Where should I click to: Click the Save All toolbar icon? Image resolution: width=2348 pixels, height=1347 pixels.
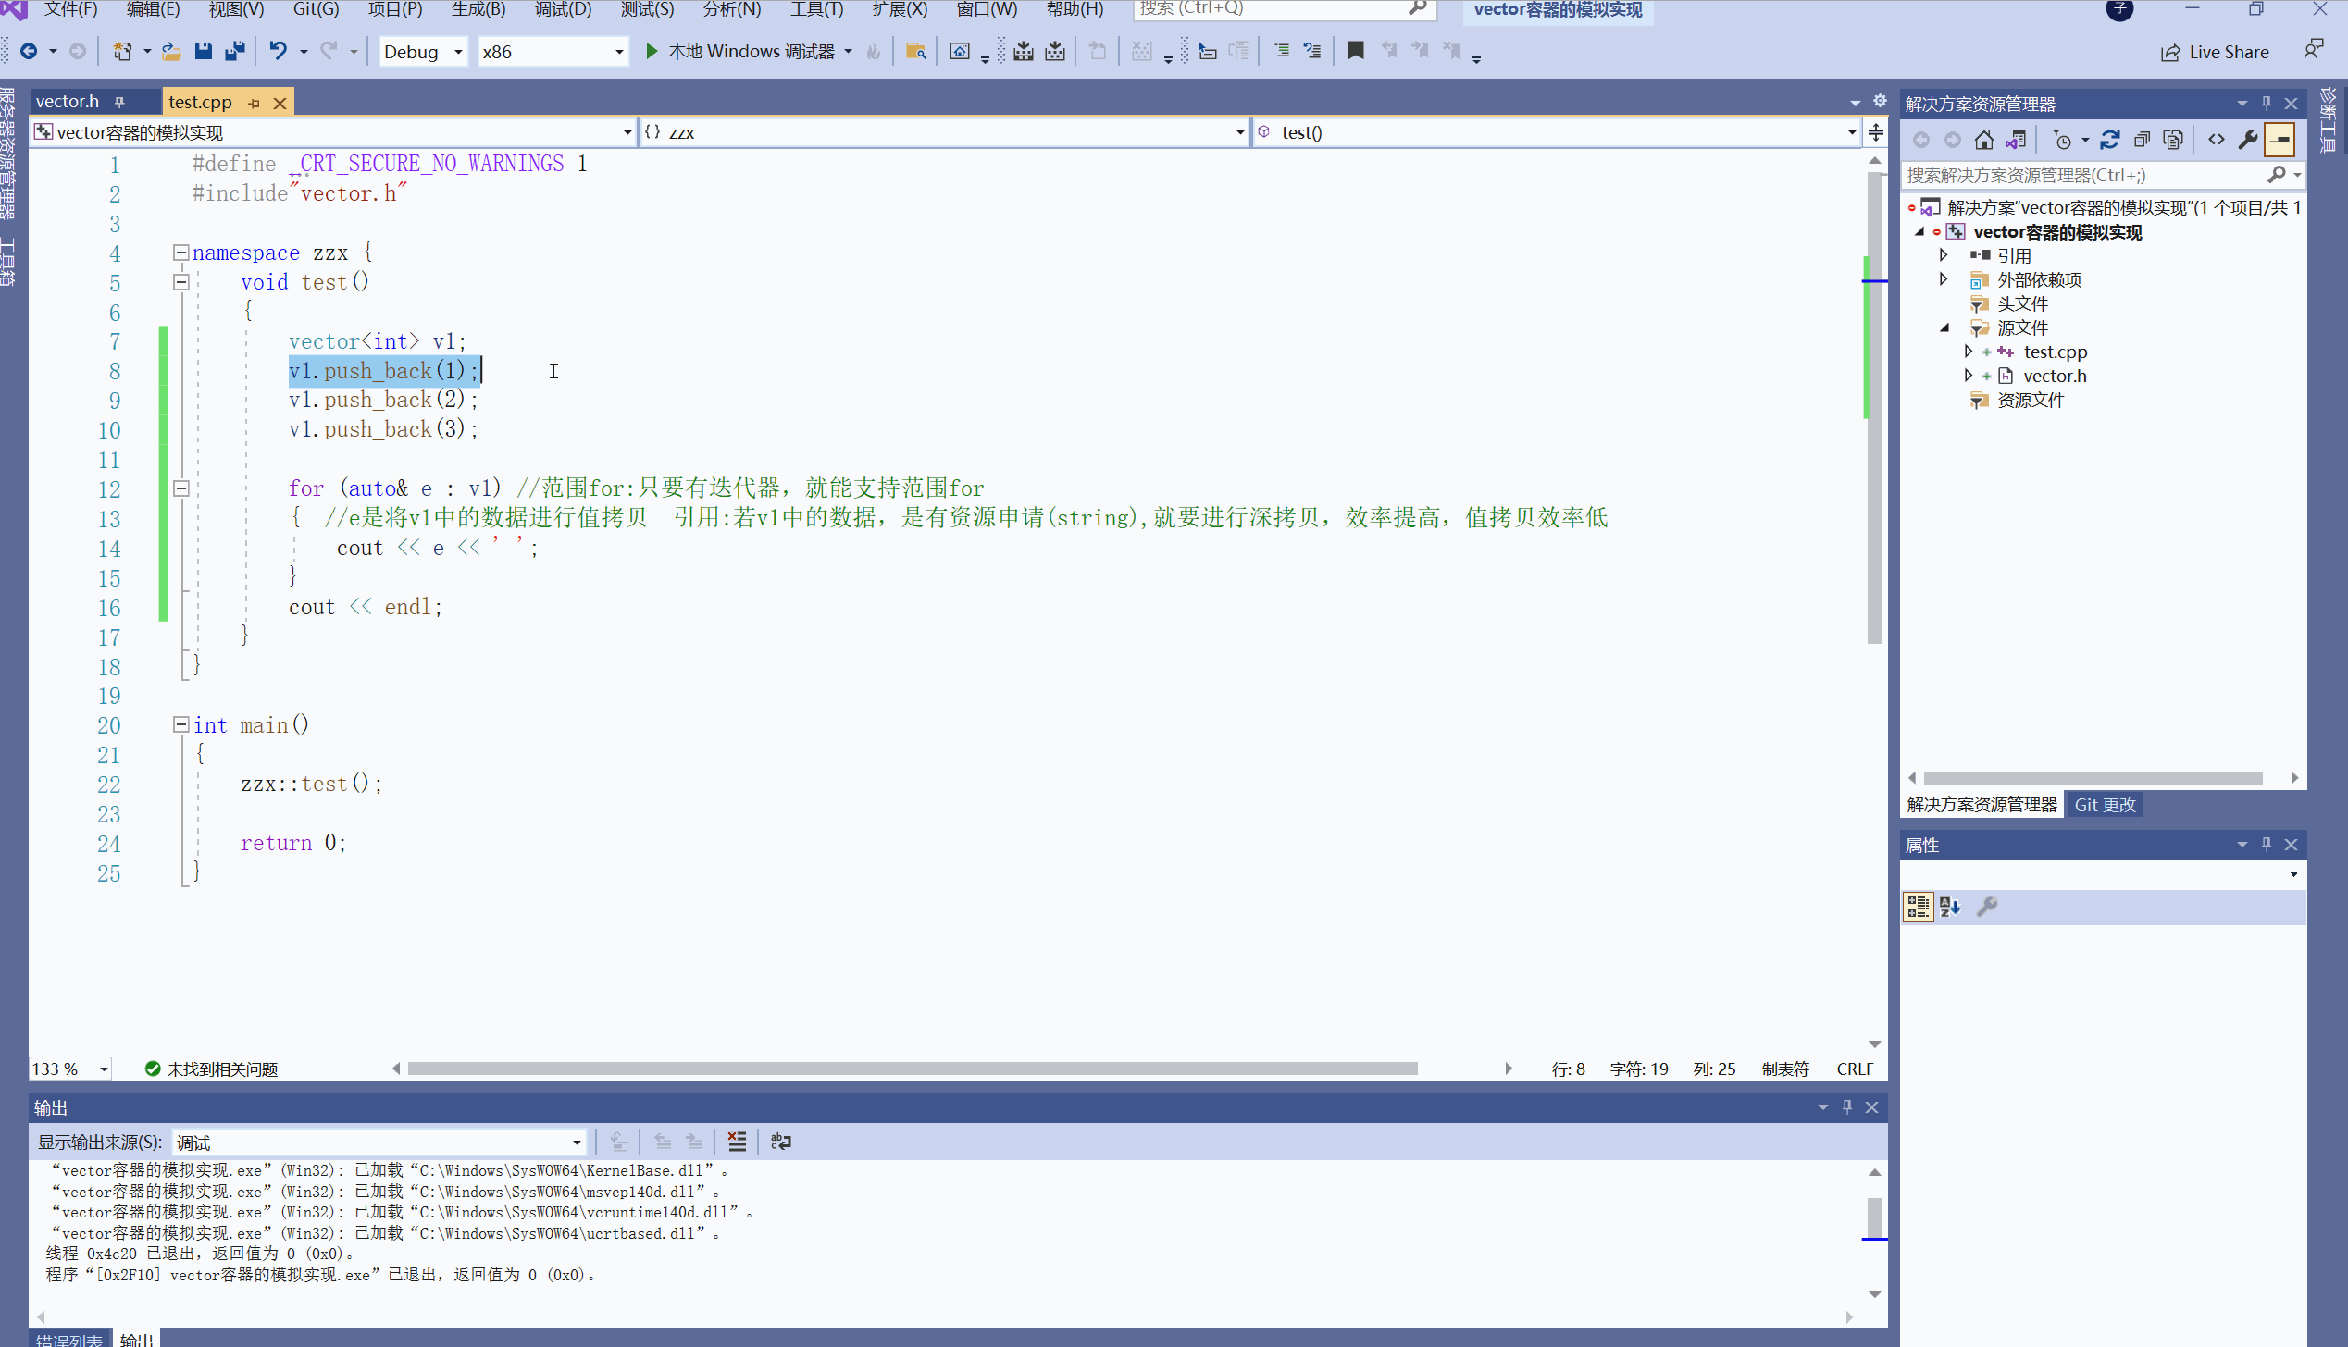click(235, 51)
